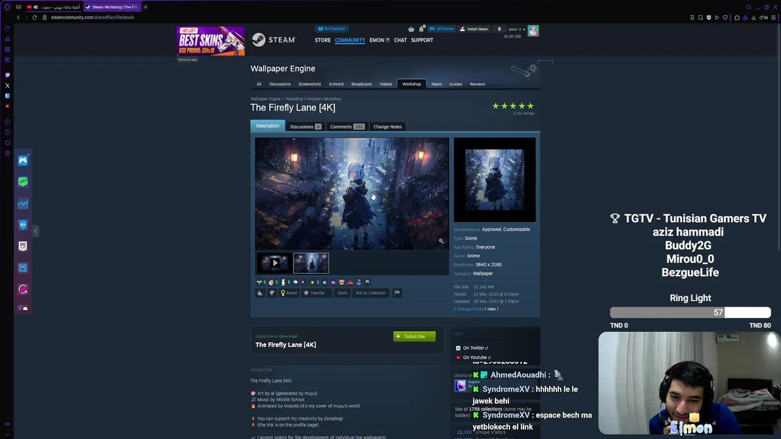Image resolution: width=781 pixels, height=439 pixels.
Task: Switch to the Videos hub tab
Action: coord(386,84)
